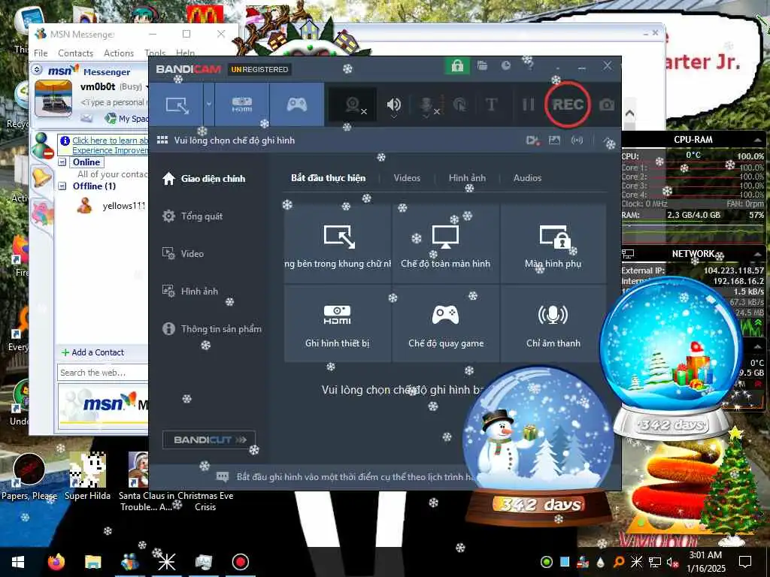Select Bandicam rectangle screen recording mode icon
The image size is (770, 577).
[177, 104]
